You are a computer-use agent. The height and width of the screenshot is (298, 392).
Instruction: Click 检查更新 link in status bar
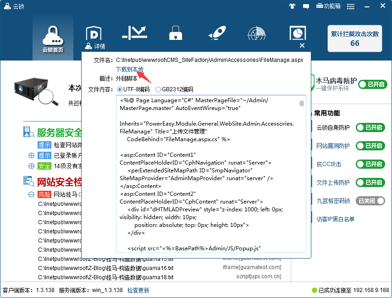pyautogui.click(x=138, y=290)
